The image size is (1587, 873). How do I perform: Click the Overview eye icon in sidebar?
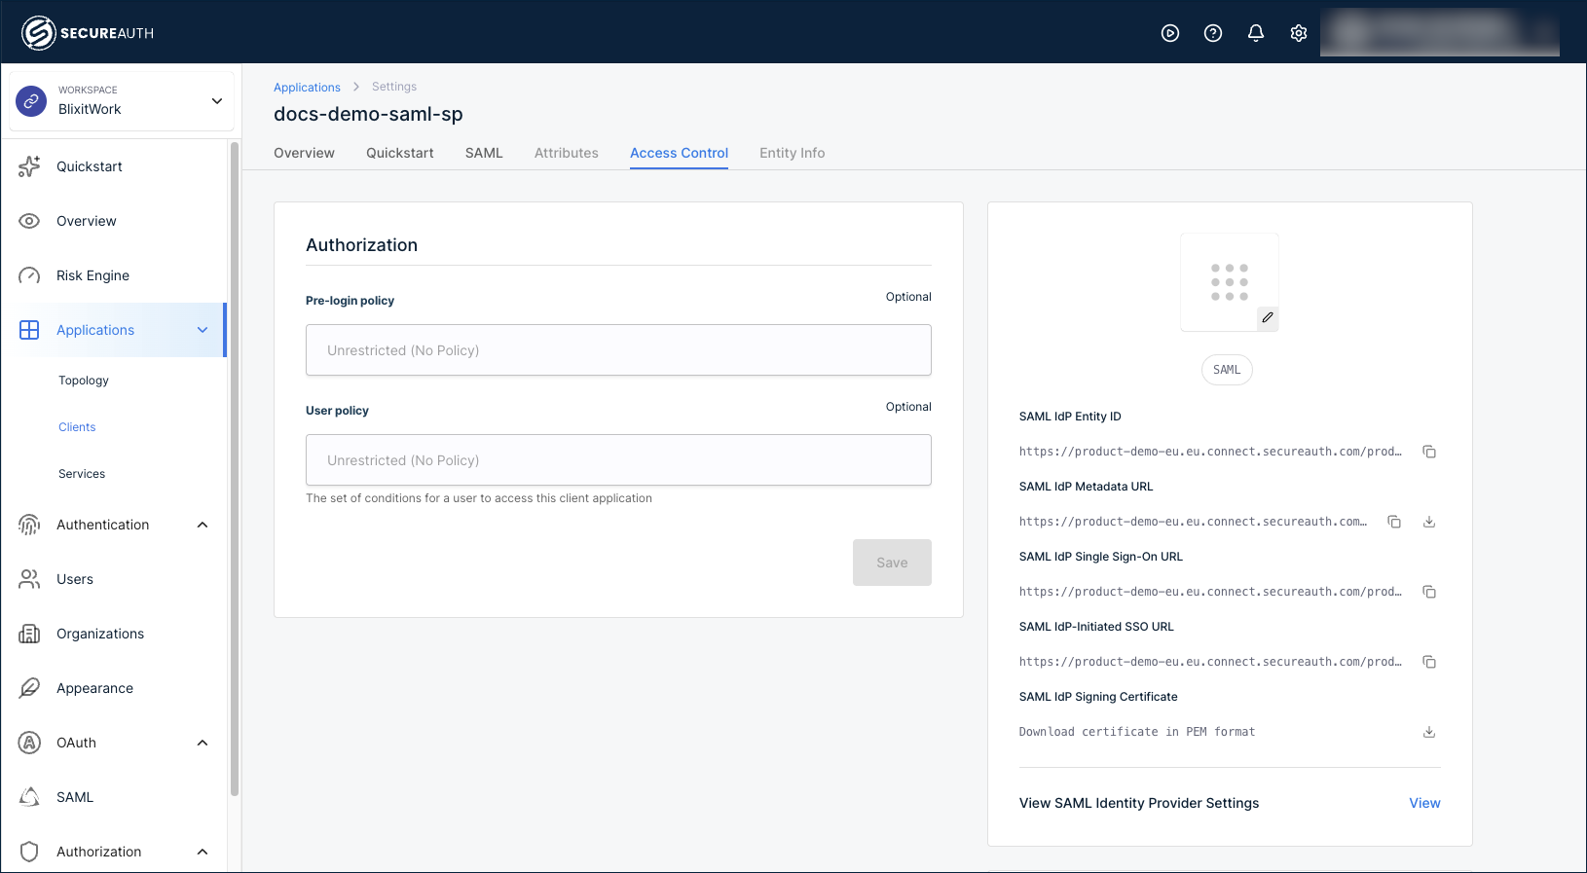[29, 221]
